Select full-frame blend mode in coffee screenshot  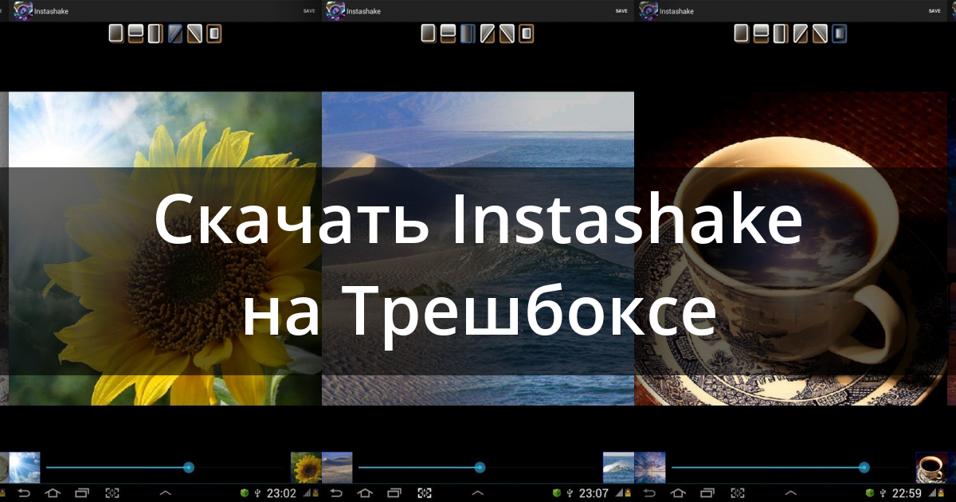tap(742, 33)
